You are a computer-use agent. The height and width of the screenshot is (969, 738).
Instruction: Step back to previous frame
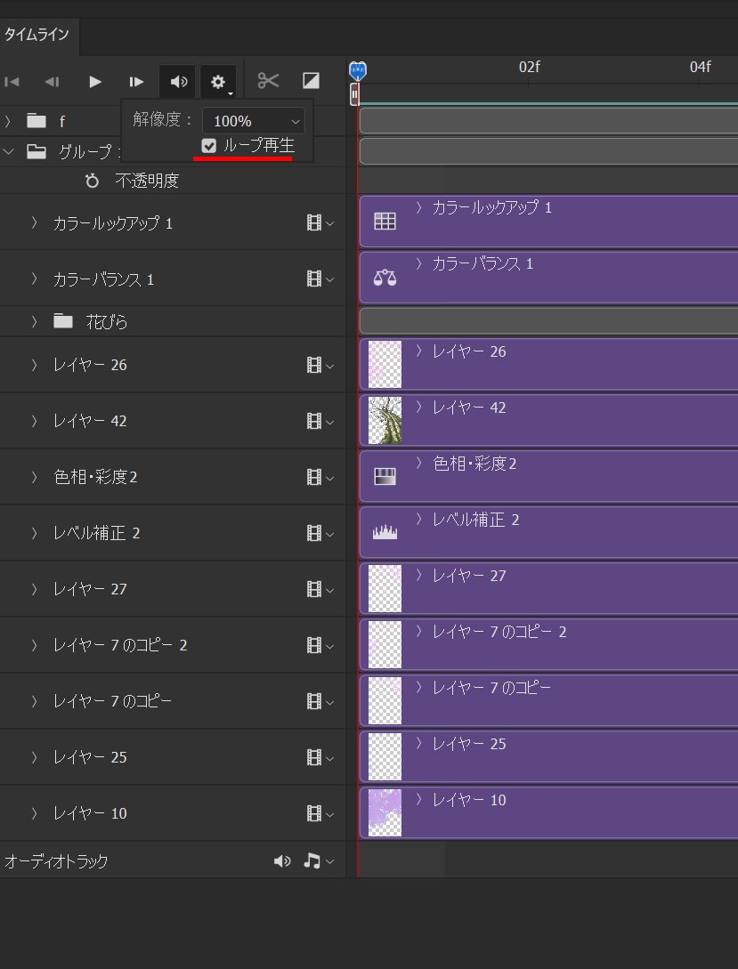52,82
